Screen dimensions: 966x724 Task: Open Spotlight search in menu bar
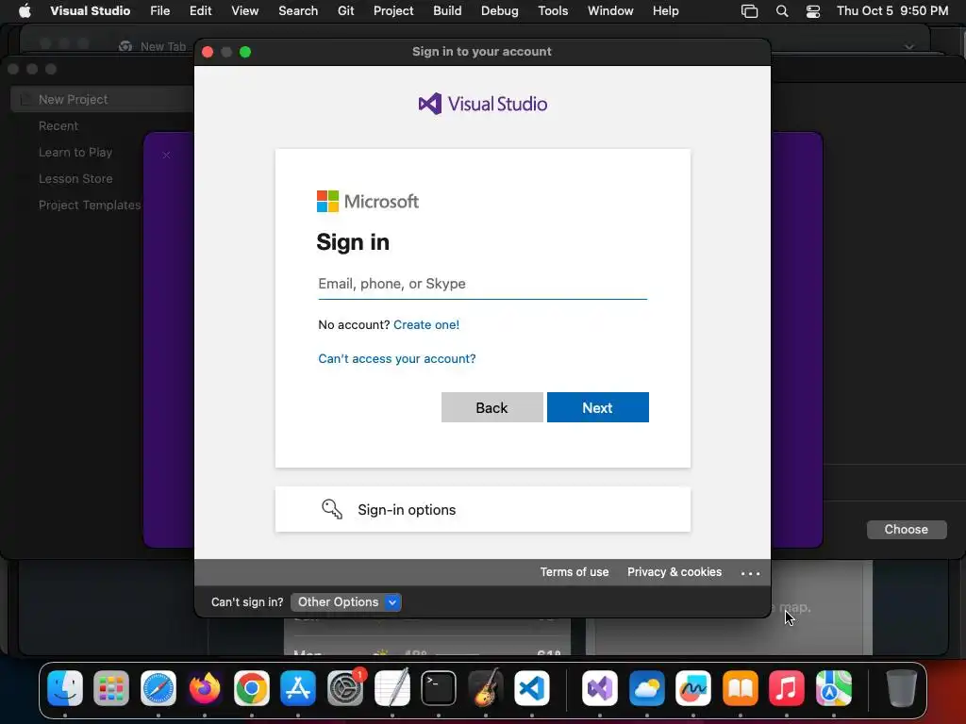tap(782, 11)
